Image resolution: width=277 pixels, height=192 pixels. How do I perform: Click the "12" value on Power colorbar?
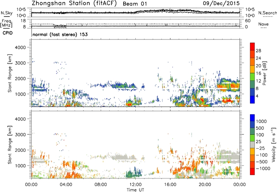(x=258, y=81)
